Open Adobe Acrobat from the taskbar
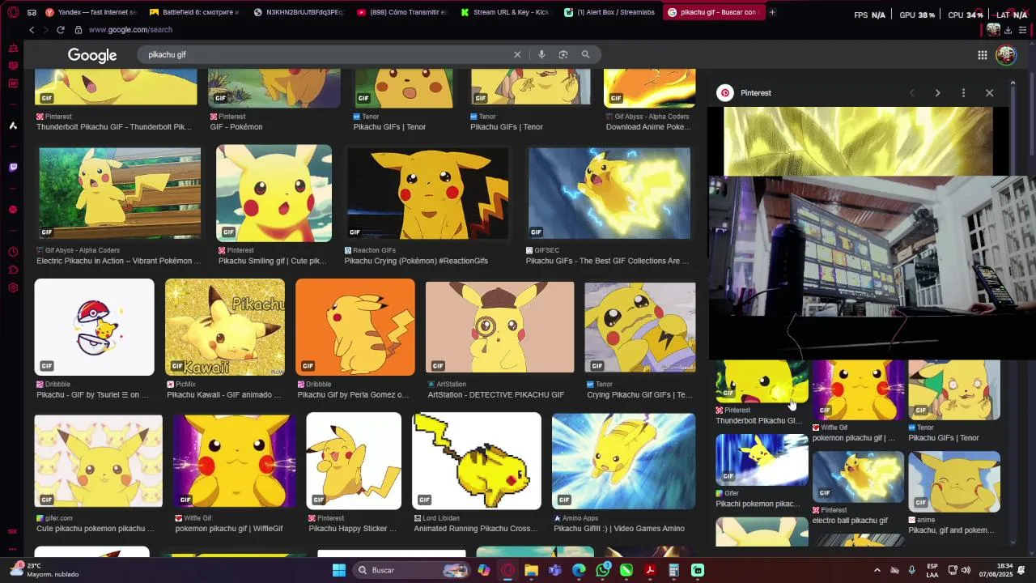1036x583 pixels. pyautogui.click(x=650, y=570)
